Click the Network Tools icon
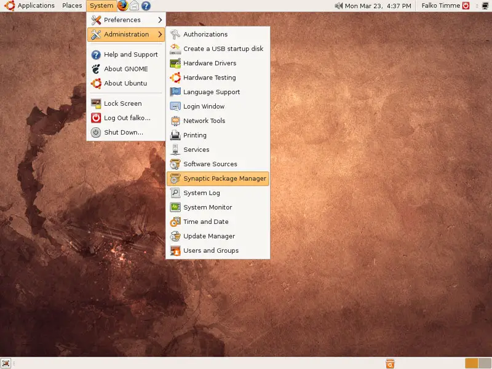Image resolution: width=492 pixels, height=369 pixels. (175, 121)
